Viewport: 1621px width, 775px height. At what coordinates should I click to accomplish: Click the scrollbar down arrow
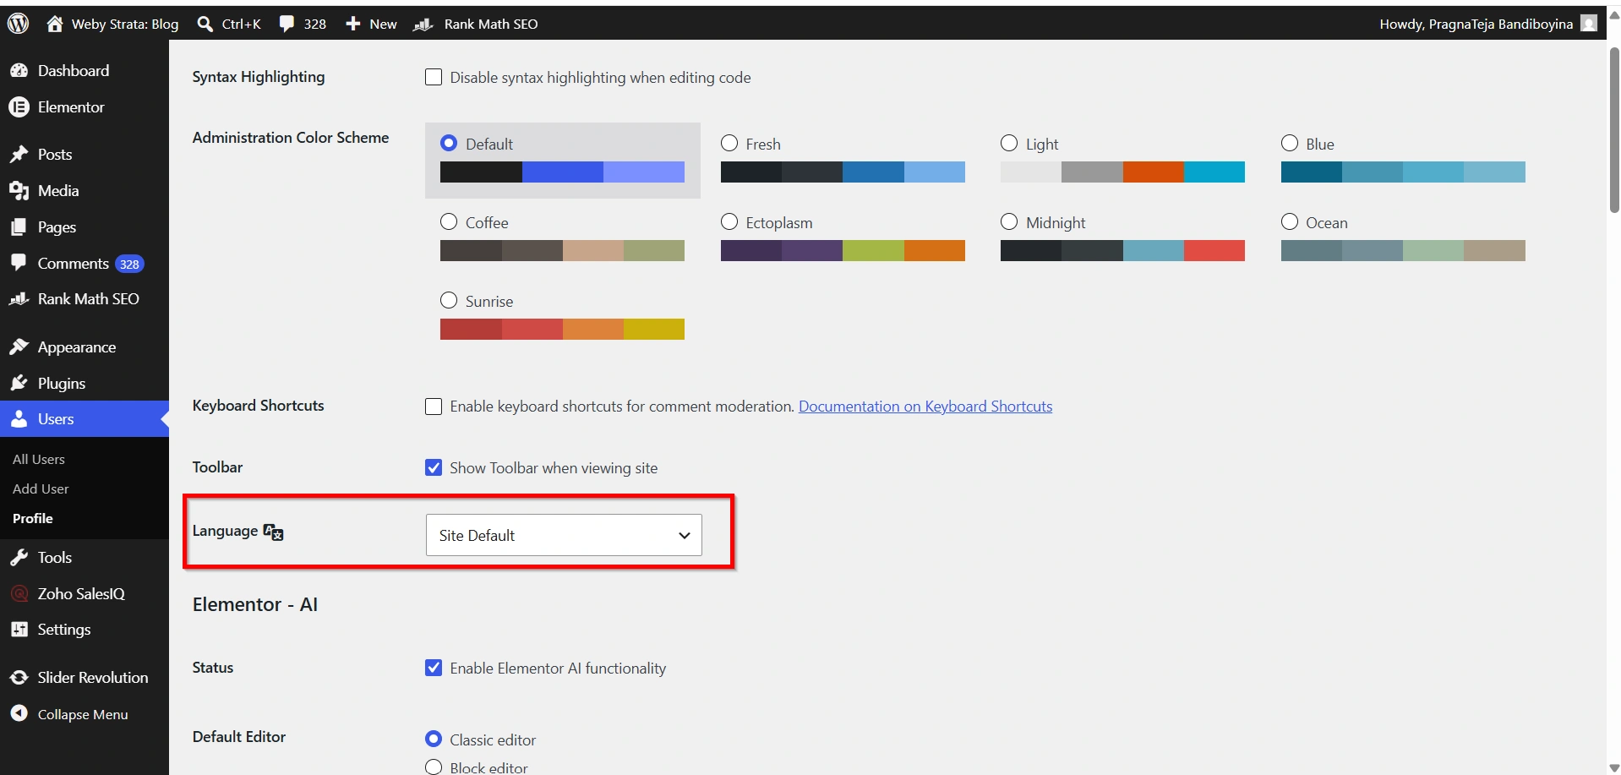pos(1614,767)
